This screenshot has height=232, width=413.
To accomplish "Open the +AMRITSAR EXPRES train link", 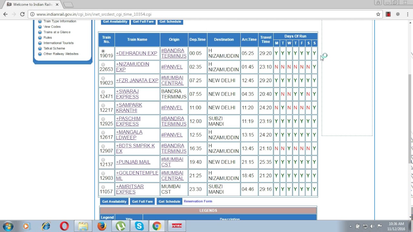I will (x=130, y=189).
